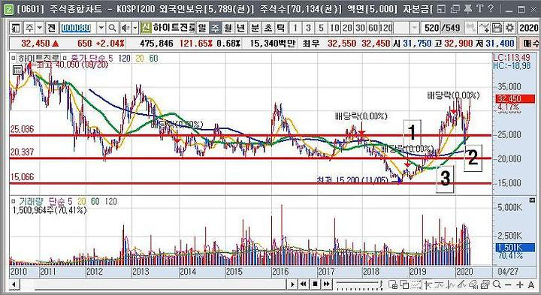Viewport: 541px width, 295px height.
Task: Save the chart with the floppy disk icon
Action: point(497,28)
